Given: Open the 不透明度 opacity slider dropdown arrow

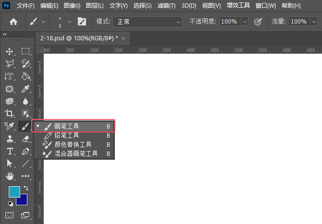Looking at the screenshot, I should click(x=245, y=22).
